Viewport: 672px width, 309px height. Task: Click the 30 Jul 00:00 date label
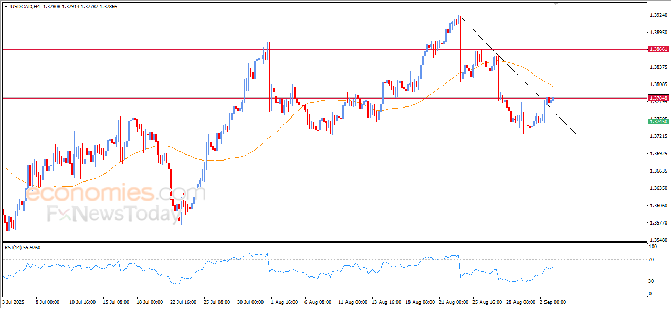pos(251,302)
